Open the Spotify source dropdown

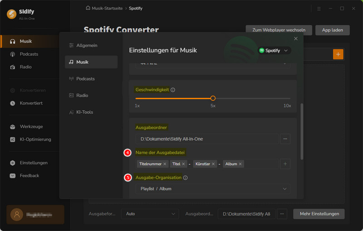click(x=275, y=51)
